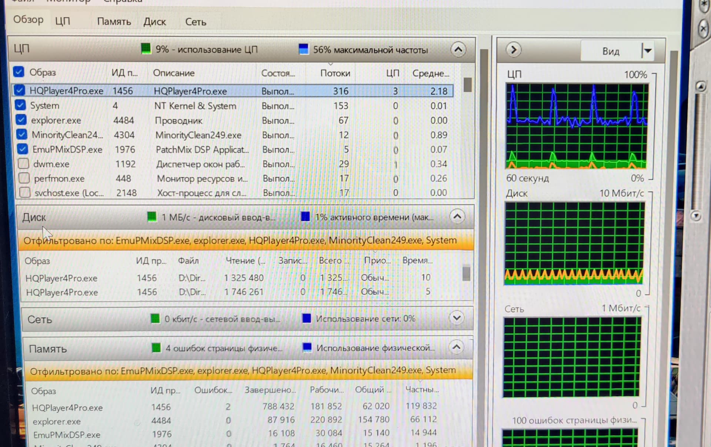Click blue maximum frequency indicator square

[x=304, y=49]
